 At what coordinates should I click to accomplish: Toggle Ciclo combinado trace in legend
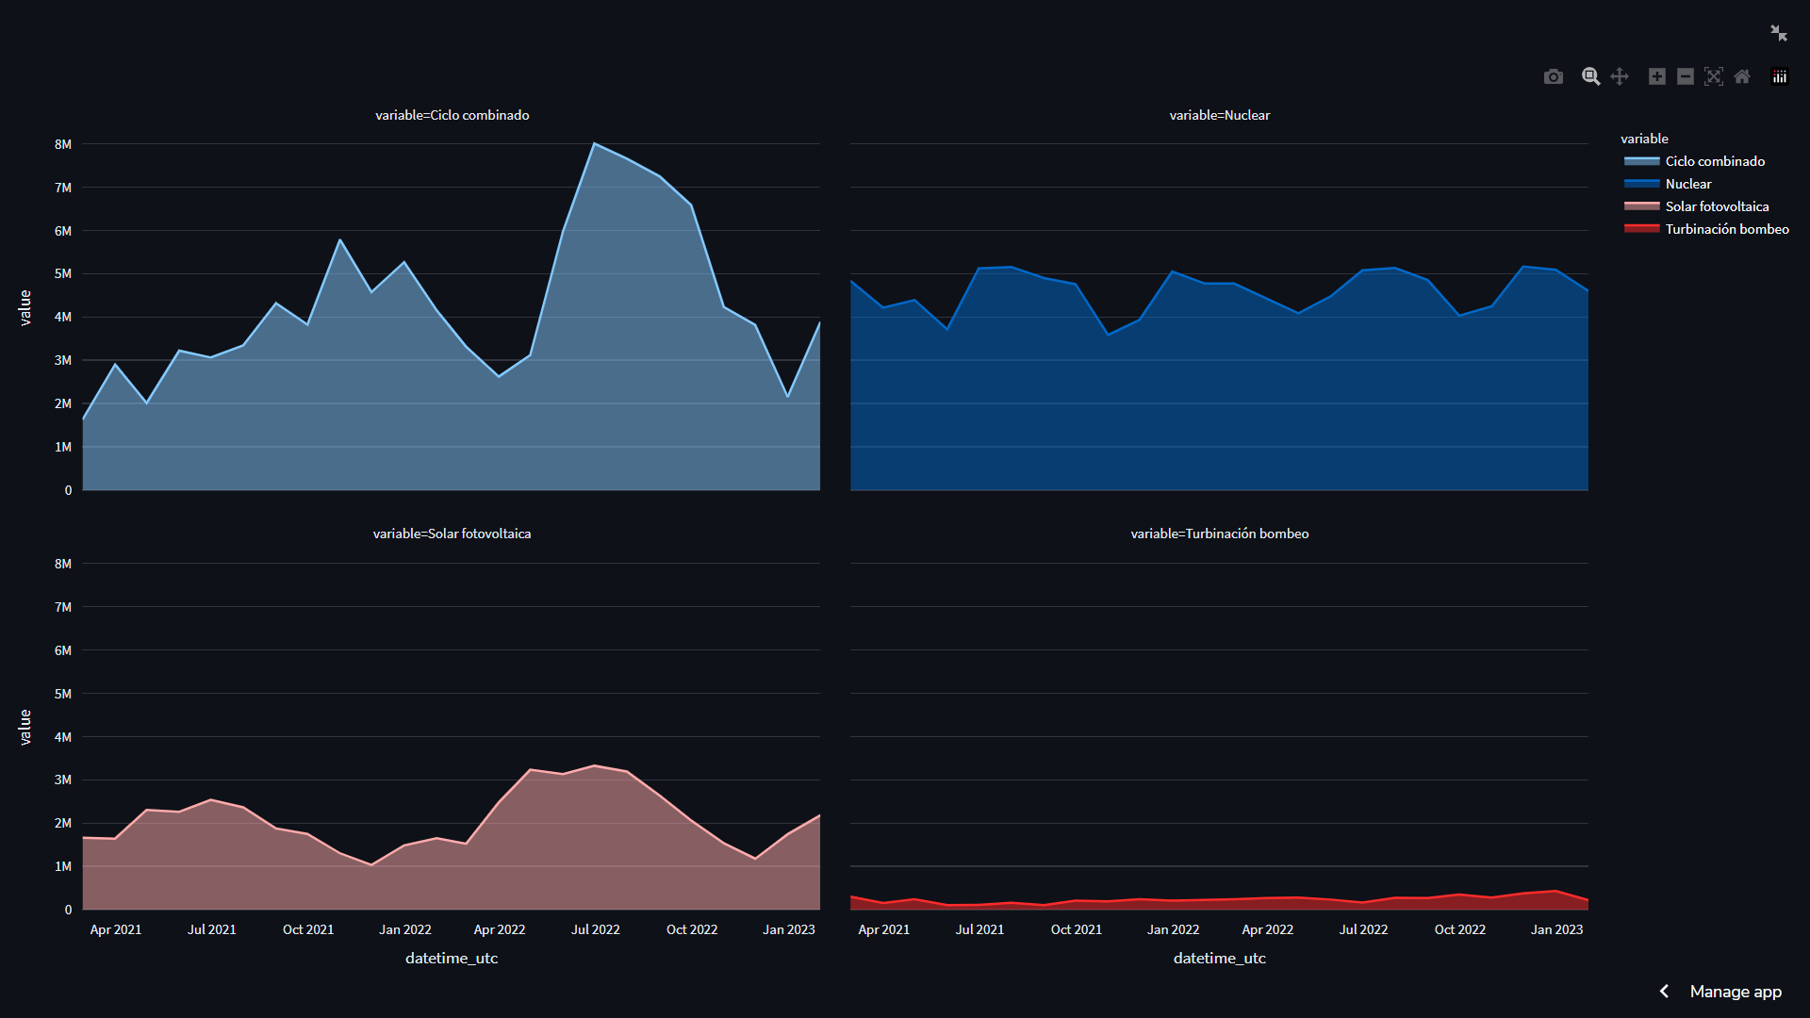coord(1714,161)
